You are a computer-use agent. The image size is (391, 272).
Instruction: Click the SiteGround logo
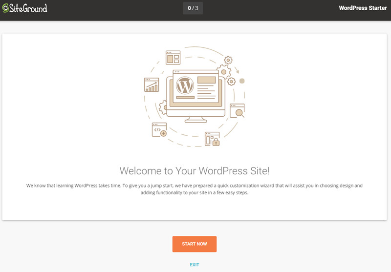tap(24, 8)
